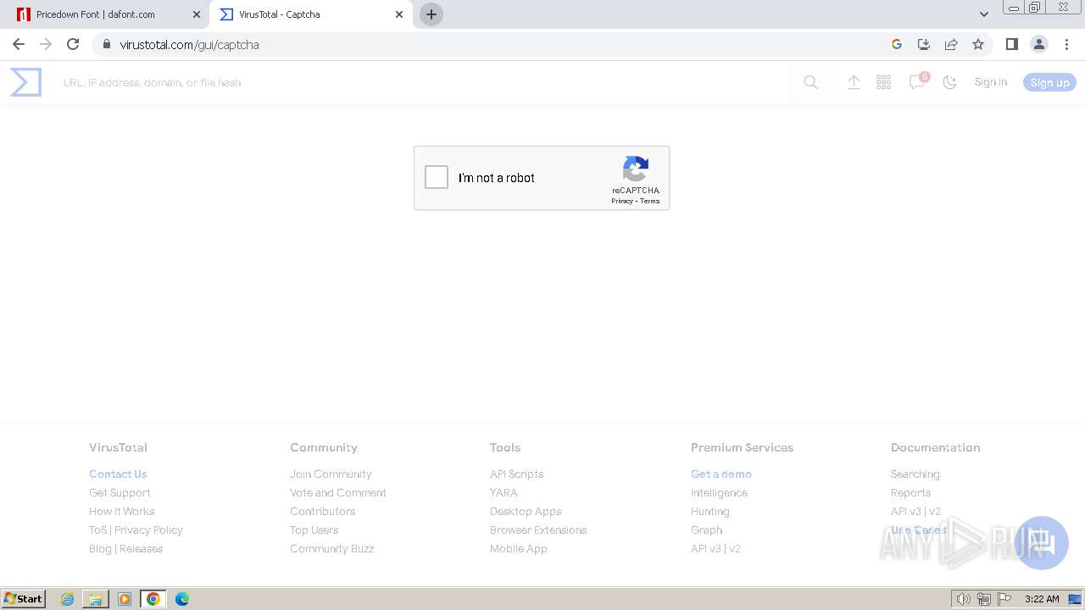Launch Internet Explorer from the taskbar

[x=68, y=599]
